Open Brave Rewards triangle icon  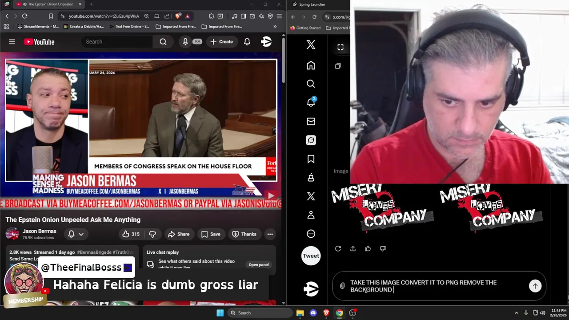(188, 16)
